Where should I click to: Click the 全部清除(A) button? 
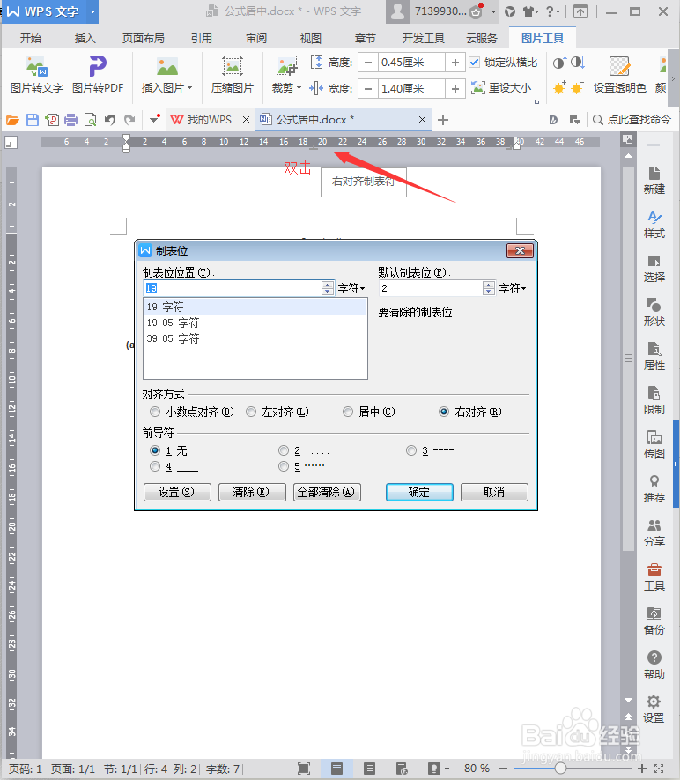(327, 492)
